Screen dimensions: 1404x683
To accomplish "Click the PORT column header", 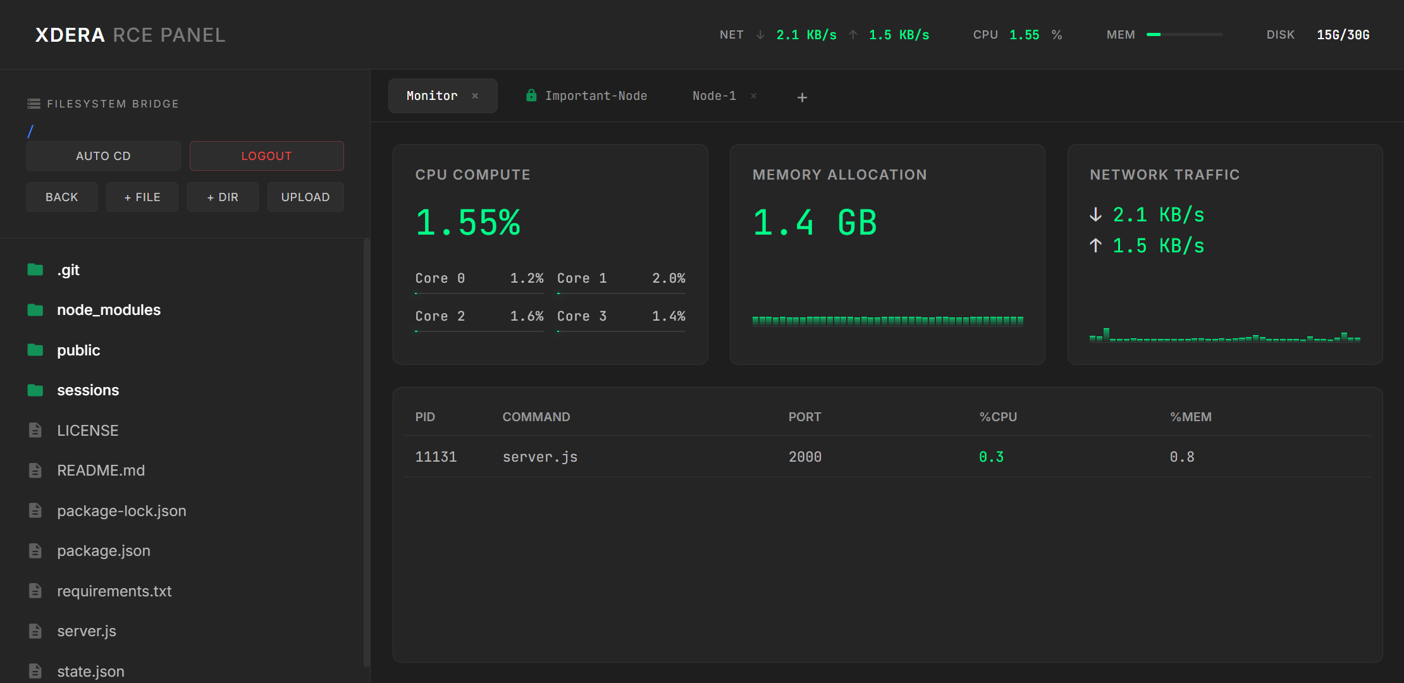I will click(804, 417).
